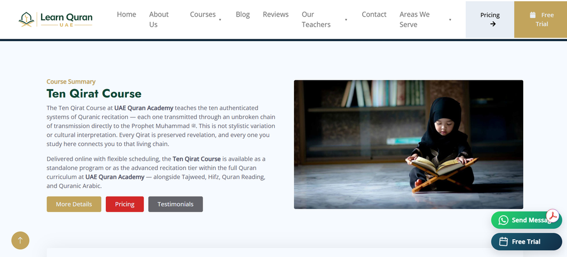Open the Reviews menu item

276,14
